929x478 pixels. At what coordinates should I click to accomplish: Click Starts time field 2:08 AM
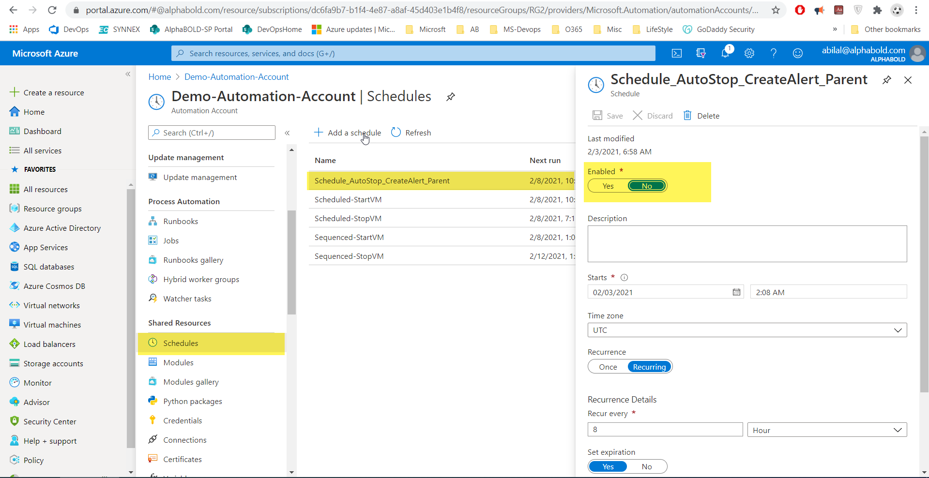(x=828, y=292)
